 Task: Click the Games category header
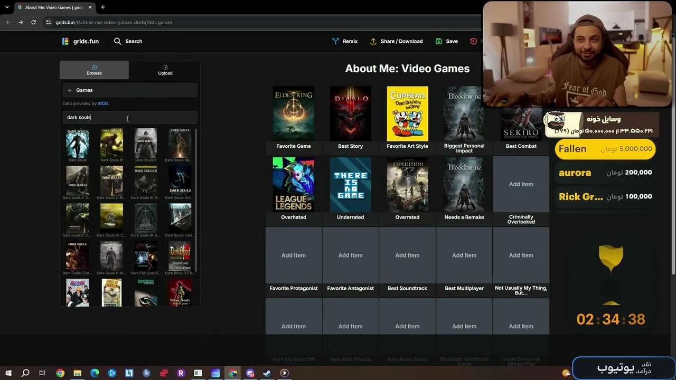click(x=130, y=90)
